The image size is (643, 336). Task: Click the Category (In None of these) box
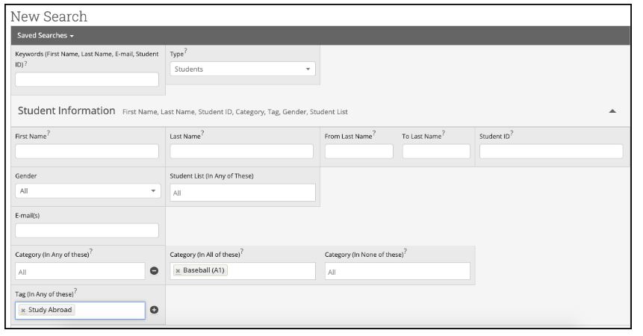click(x=397, y=271)
